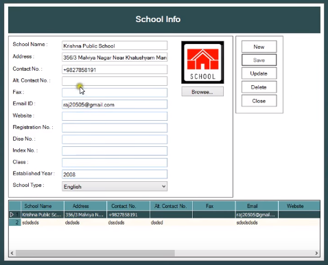Focus the Established Year field
The height and width of the screenshot is (265, 328).
click(115, 174)
